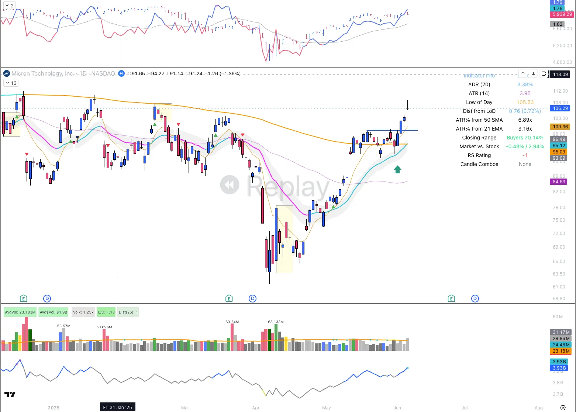Viewport: 576px width, 412px height.
Task: Click the red 5,939.29 index label
Action: click(562, 14)
